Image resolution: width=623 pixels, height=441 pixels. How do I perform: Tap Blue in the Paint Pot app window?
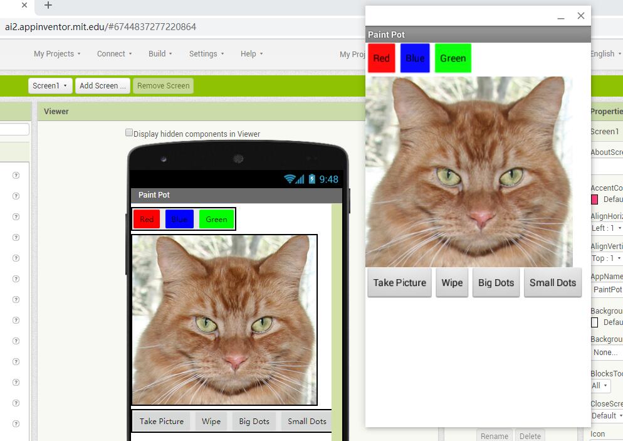(415, 58)
